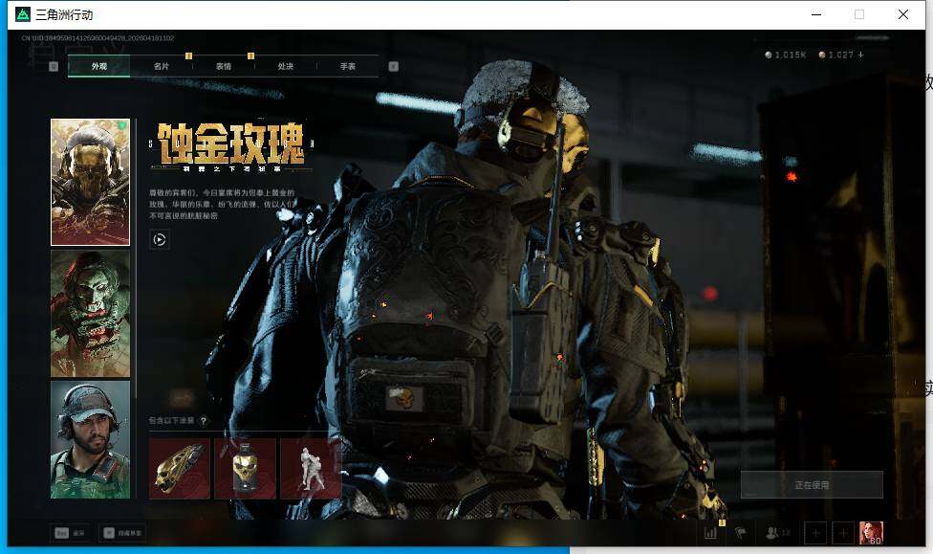The image size is (933, 554).
Task: Select the golden skull knife item
Action: 180,468
